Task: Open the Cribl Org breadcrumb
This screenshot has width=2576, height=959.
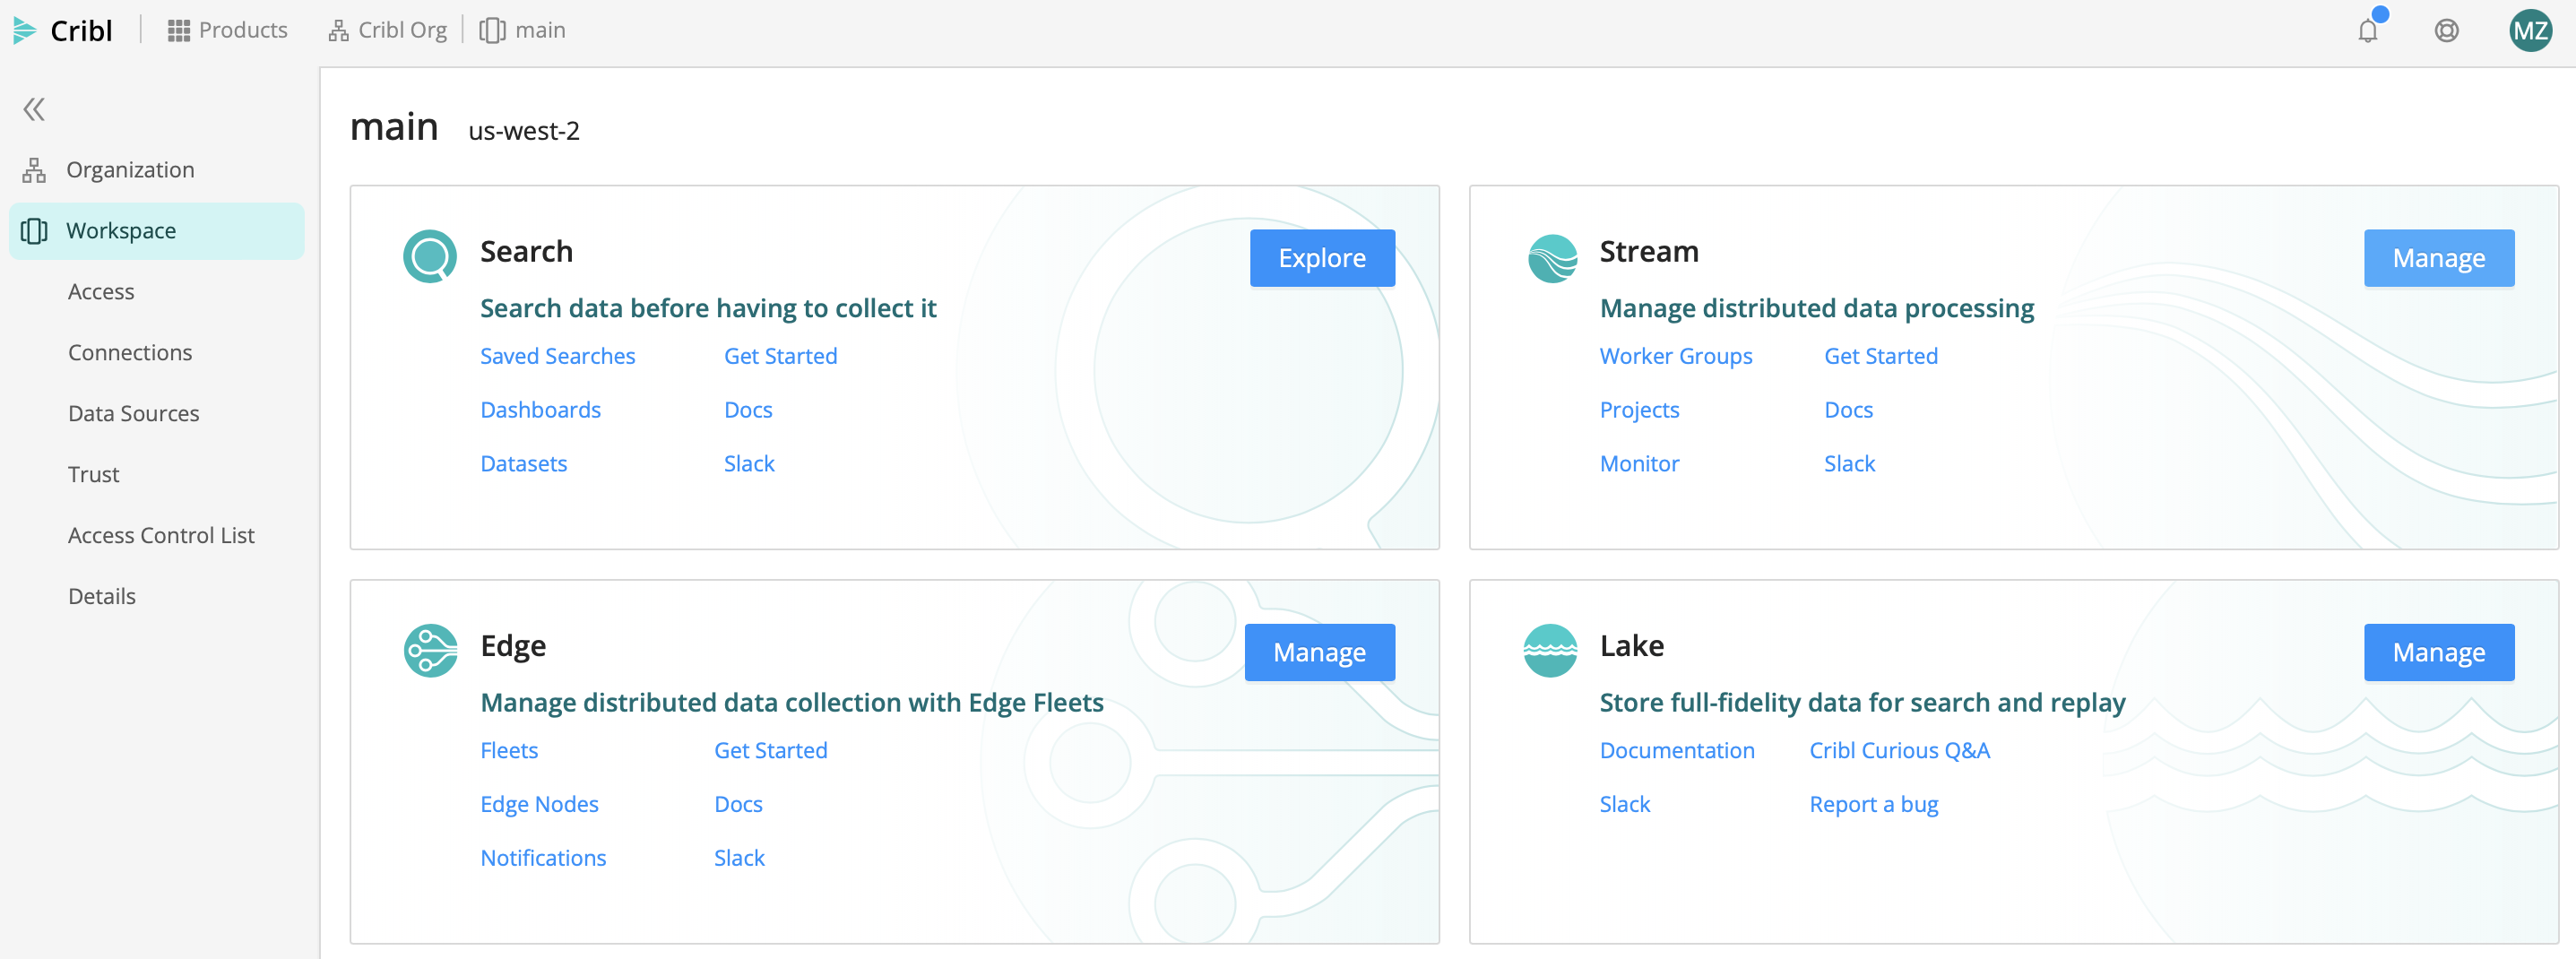Action: (388, 31)
